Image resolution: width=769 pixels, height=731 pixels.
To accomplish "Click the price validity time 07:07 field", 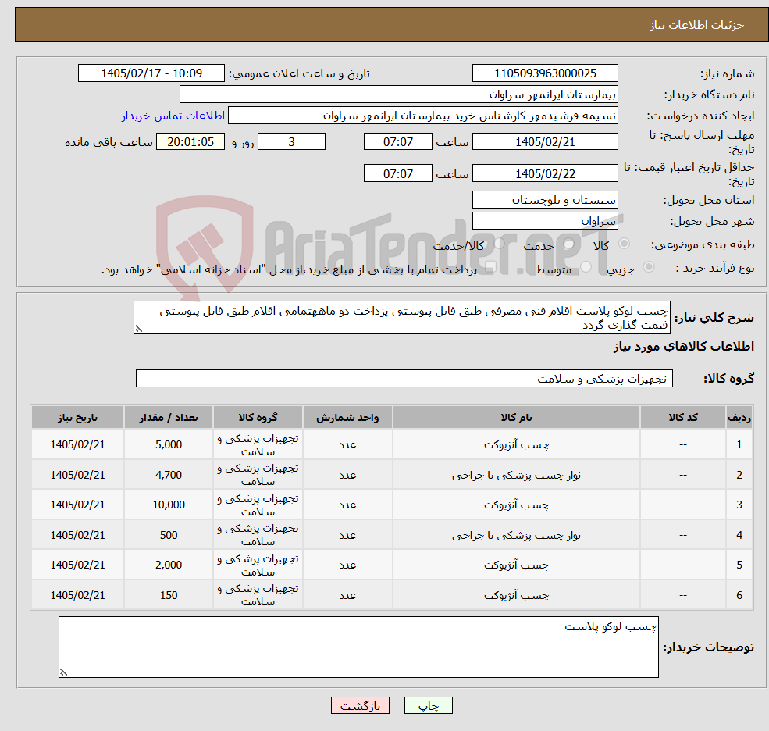I will tap(397, 173).
